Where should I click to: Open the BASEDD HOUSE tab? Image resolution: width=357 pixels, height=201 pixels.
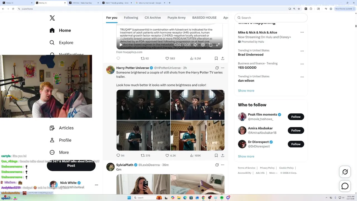(204, 18)
